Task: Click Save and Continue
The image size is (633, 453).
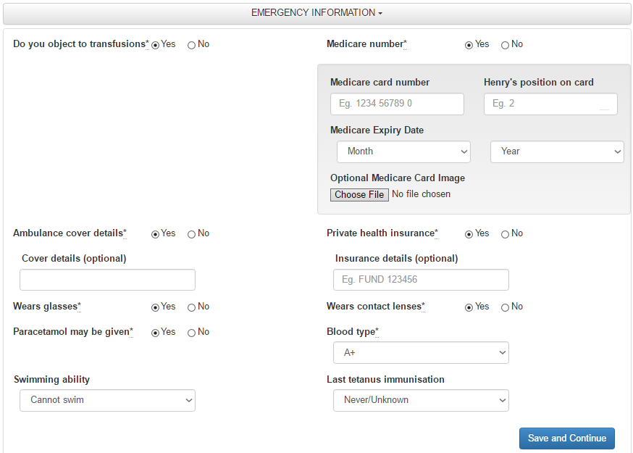Action: click(566, 439)
